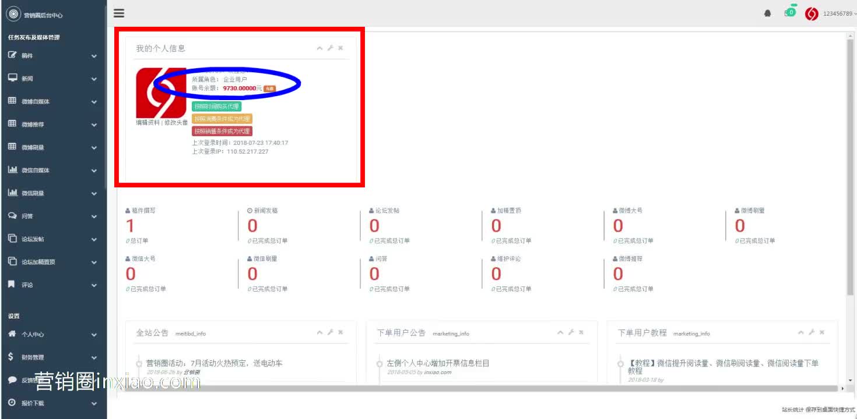
Task: Click the 微博自媒体 grid icon in sidebar
Action: pyautogui.click(x=12, y=101)
